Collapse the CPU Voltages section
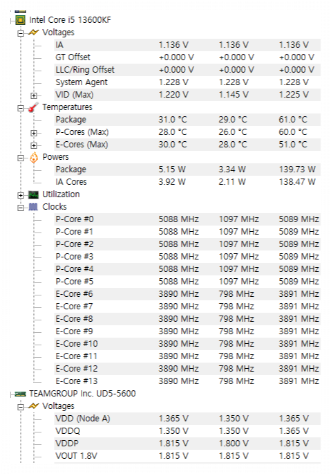 21,33
